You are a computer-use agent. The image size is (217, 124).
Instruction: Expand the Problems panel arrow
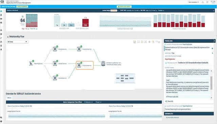pyautogui.click(x=215, y=41)
